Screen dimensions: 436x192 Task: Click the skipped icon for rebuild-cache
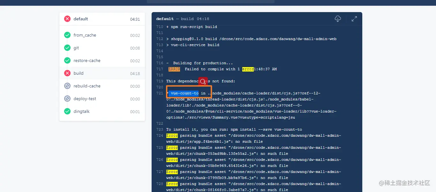click(x=67, y=86)
